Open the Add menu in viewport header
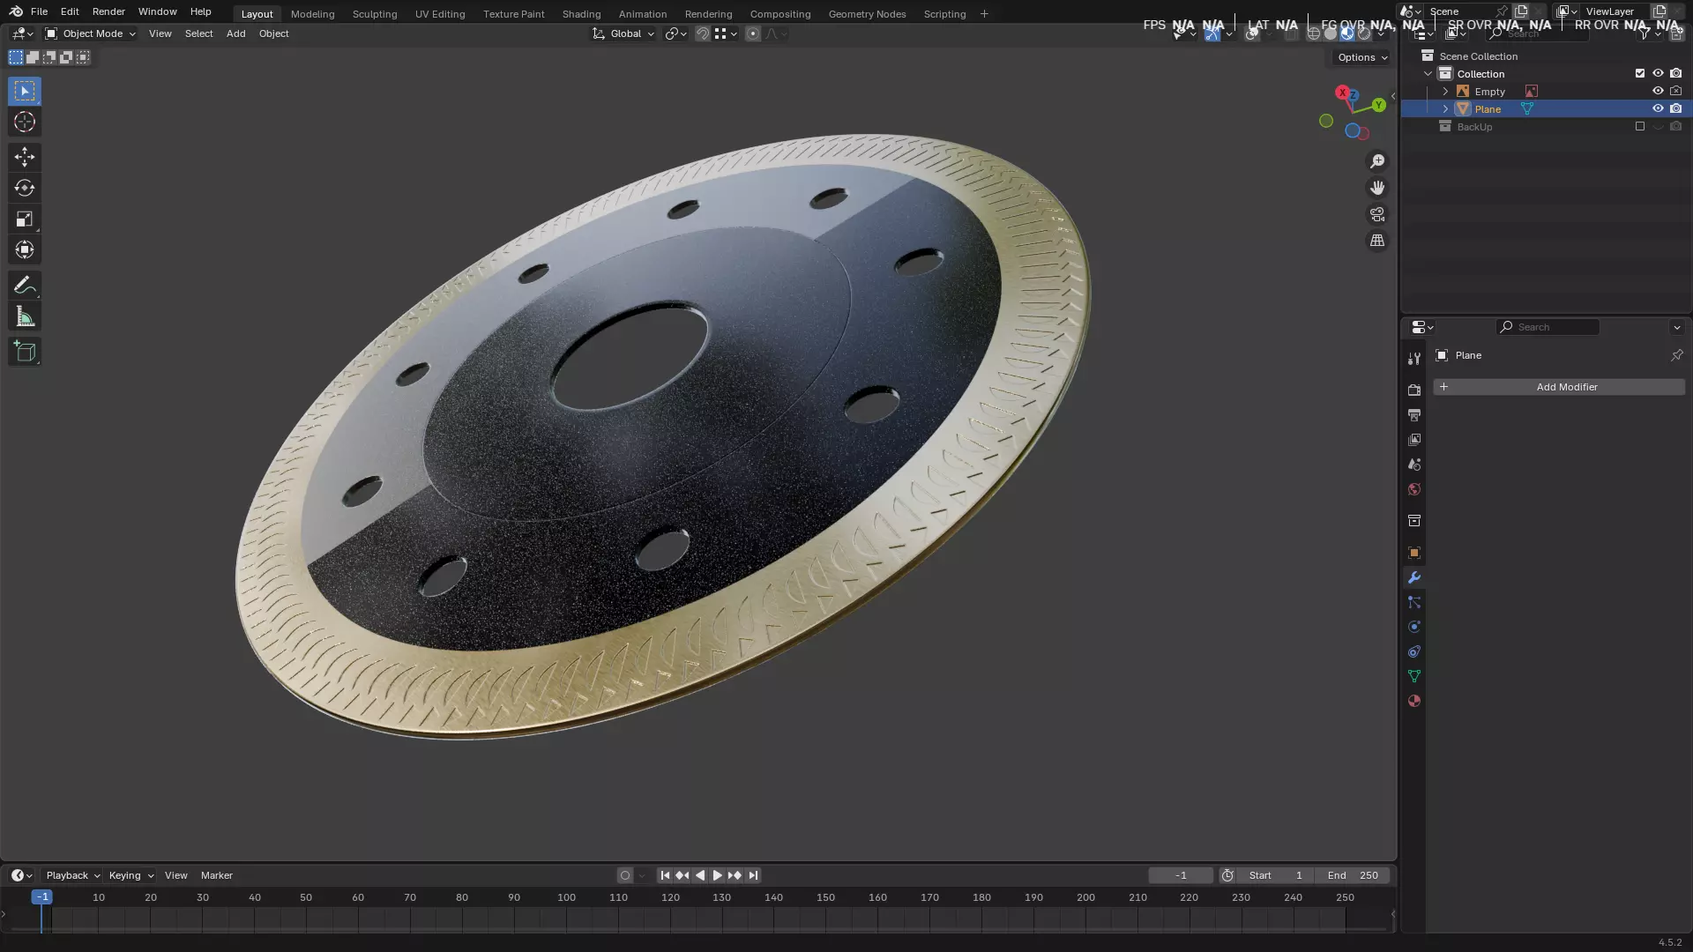The image size is (1693, 952). (x=235, y=33)
